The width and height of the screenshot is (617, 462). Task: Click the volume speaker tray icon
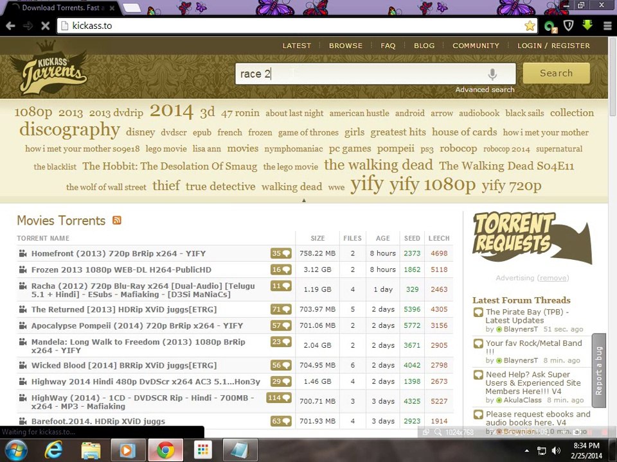556,450
